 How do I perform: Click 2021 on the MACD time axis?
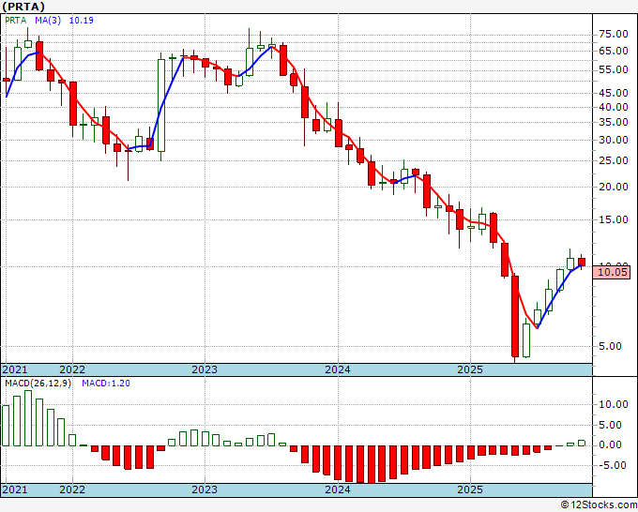15,489
